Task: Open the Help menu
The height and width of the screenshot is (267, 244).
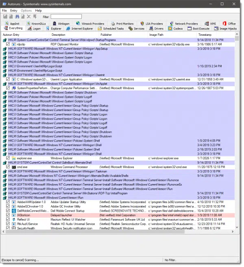Action: [39, 11]
